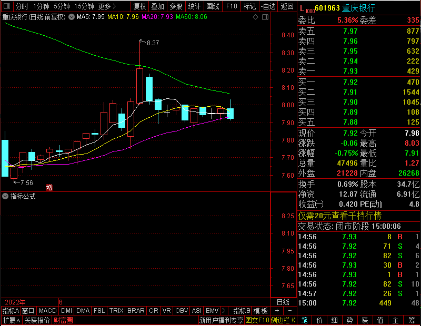This screenshot has width=421, height=326.
Task: Activate 画线 drawing tool
Action: [213, 6]
